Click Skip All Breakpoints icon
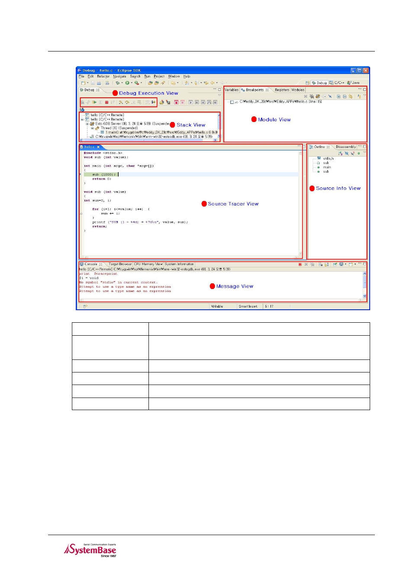 (x=330, y=96)
